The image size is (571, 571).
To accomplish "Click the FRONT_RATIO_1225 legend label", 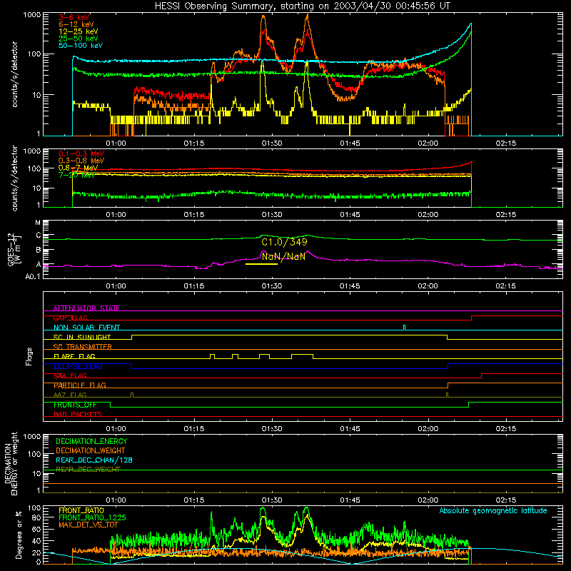I will pos(92,517).
